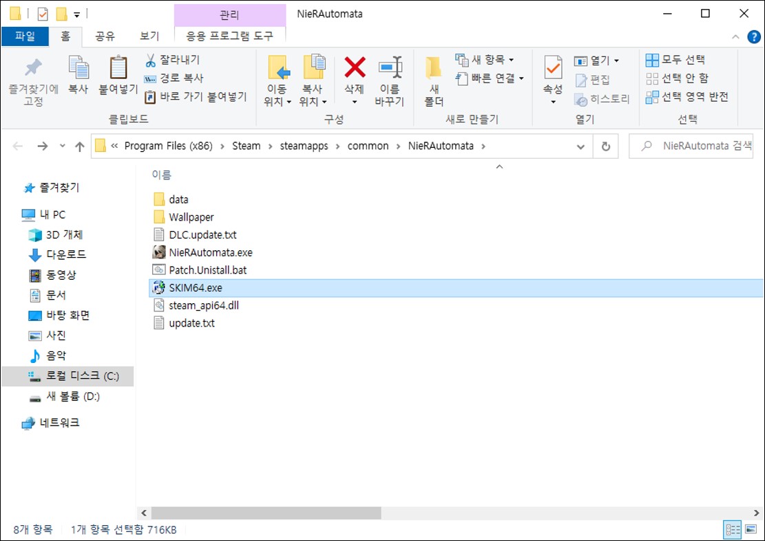Create a New folder (새 폴더)
This screenshot has width=765, height=541.
434,81
